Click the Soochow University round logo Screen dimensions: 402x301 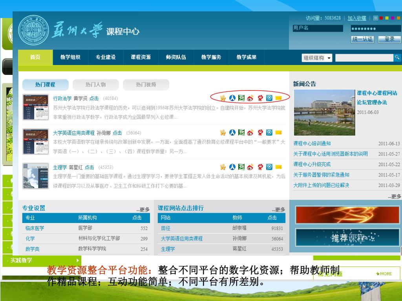(34, 30)
